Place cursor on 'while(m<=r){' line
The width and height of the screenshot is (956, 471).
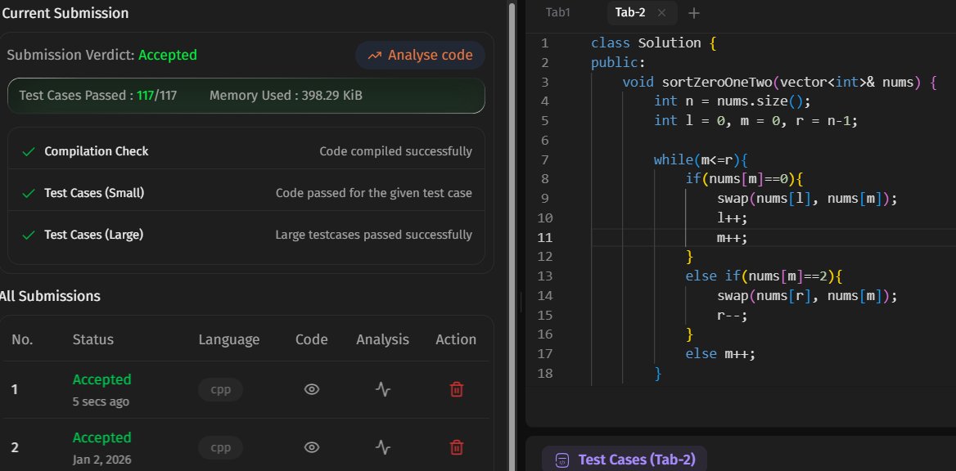(701, 159)
